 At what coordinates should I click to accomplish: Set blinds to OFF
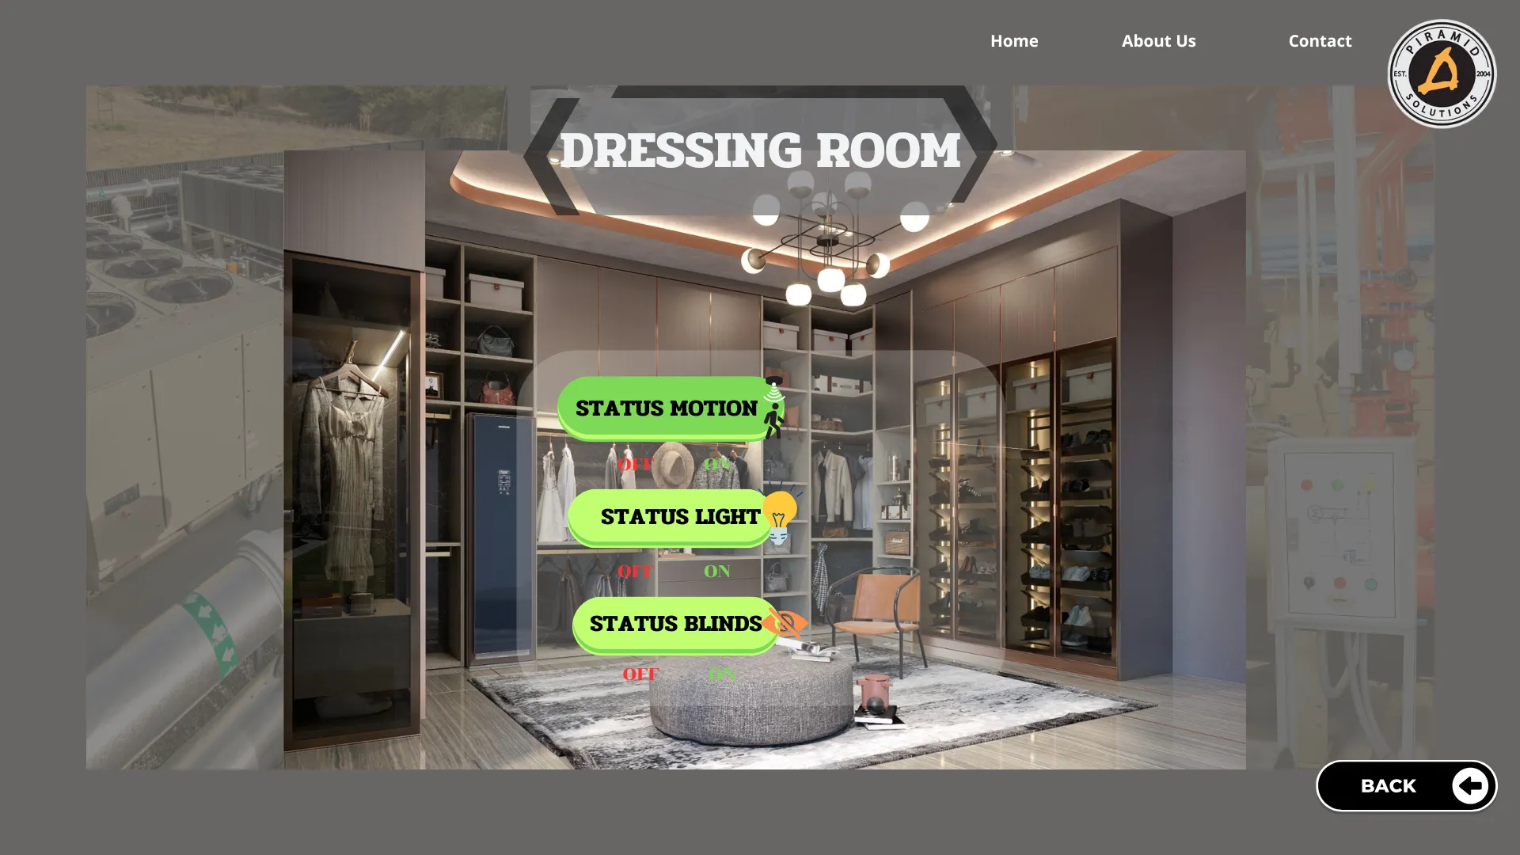pos(640,674)
